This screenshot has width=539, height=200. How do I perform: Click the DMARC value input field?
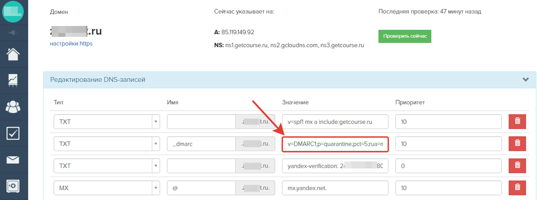point(335,143)
